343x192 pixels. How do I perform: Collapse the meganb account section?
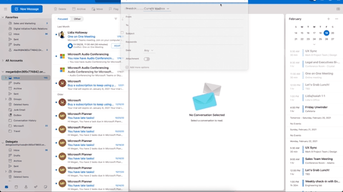tap(3, 71)
